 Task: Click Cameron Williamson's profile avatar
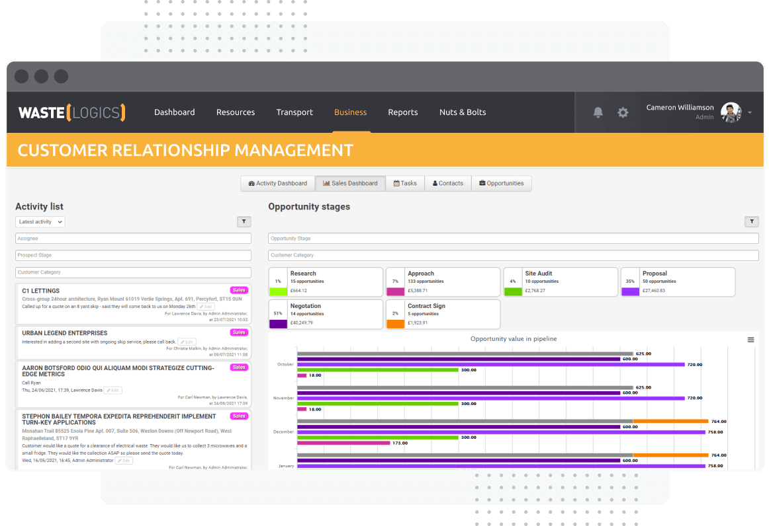(731, 112)
